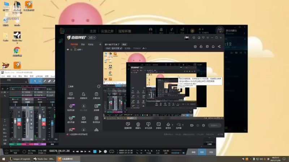Open the virtual avatar bear-face tool
This screenshot has height=162, width=289.
coord(71,120)
